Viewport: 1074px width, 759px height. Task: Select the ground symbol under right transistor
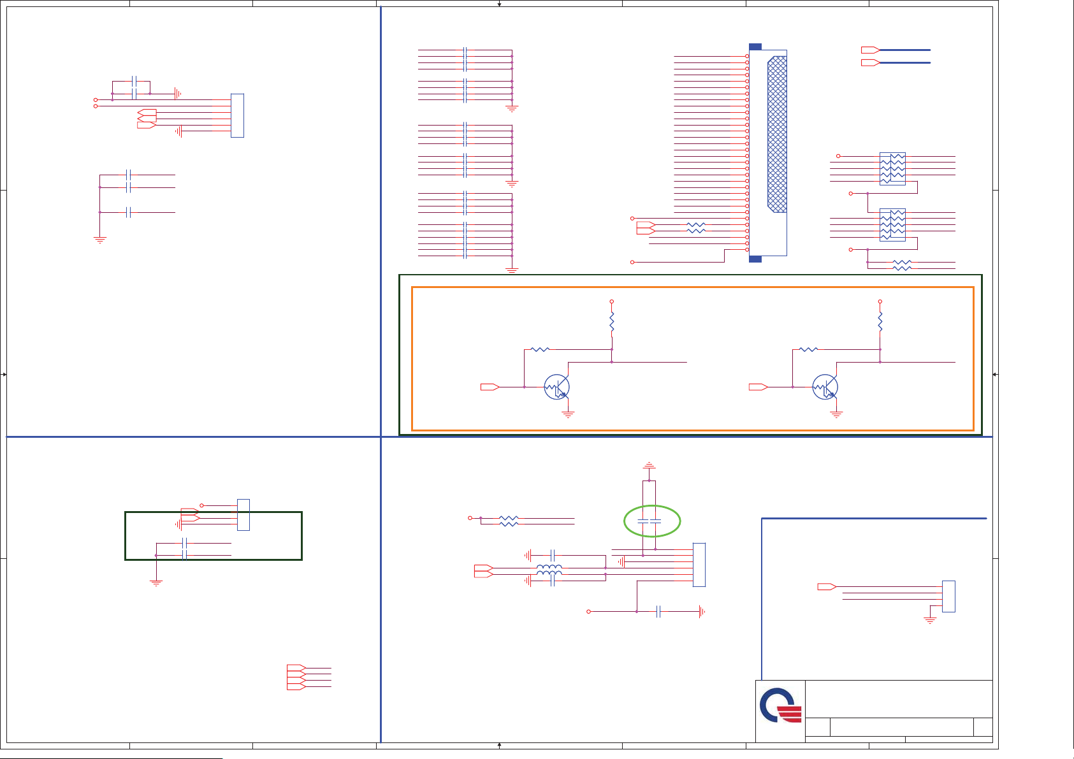coord(836,414)
